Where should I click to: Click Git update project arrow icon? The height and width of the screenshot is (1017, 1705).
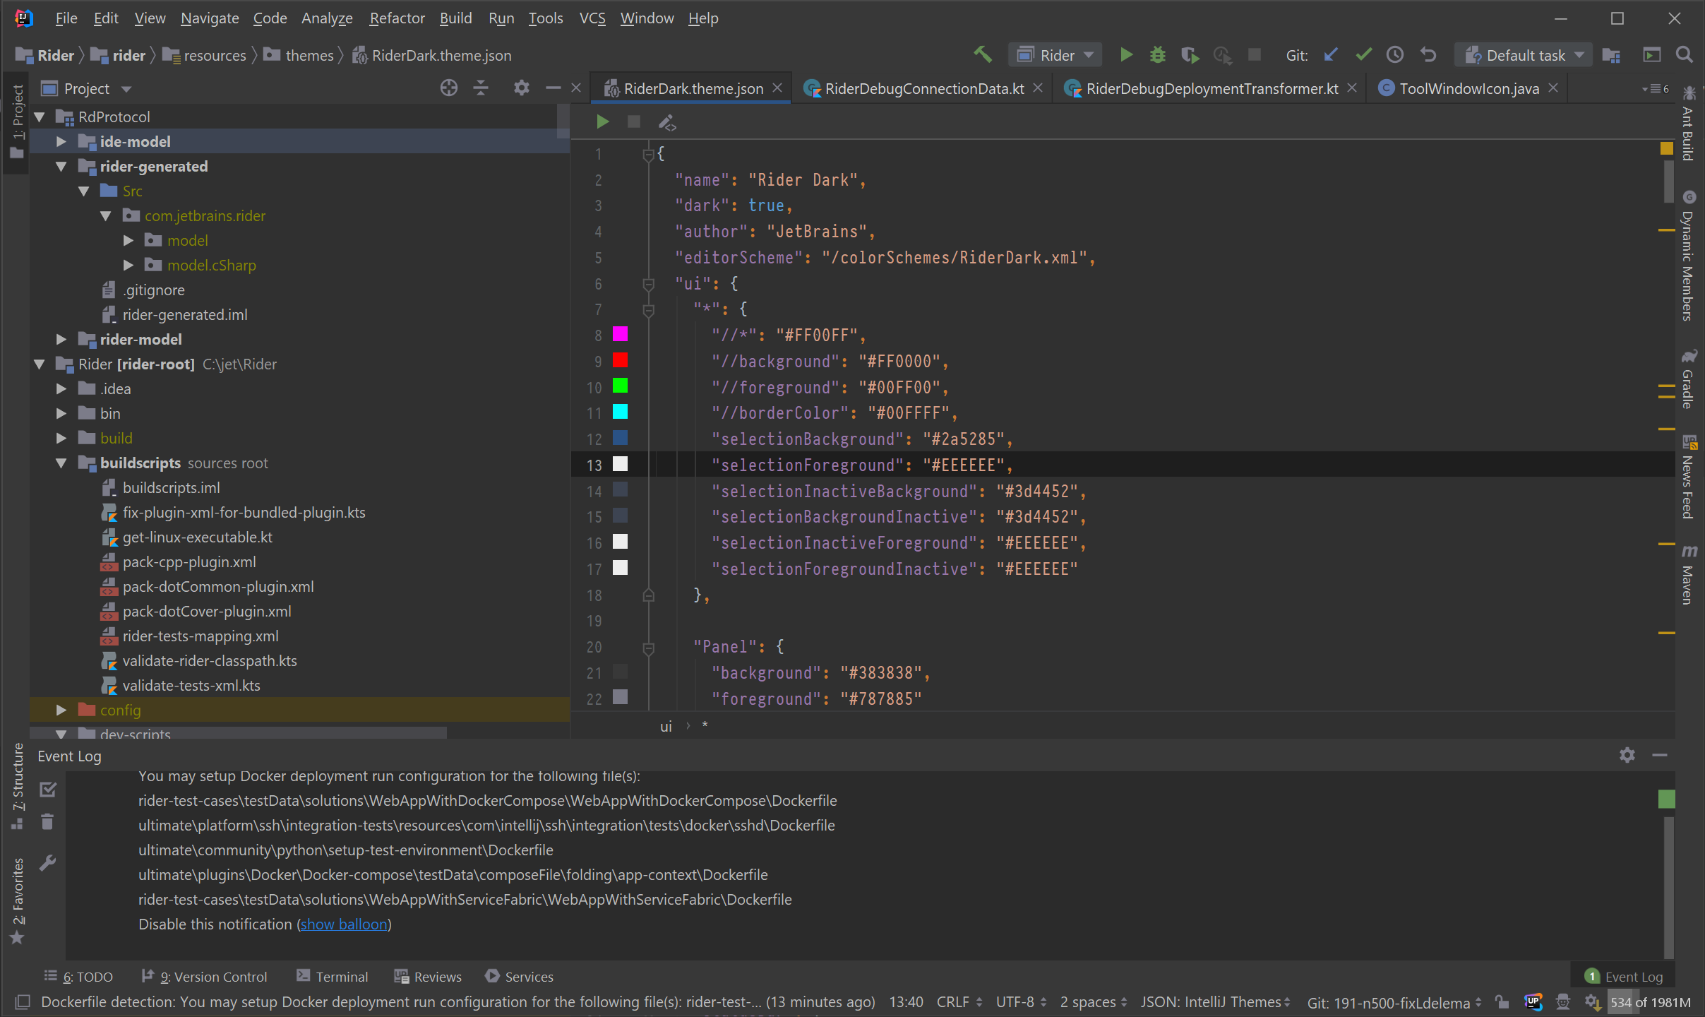(1331, 54)
